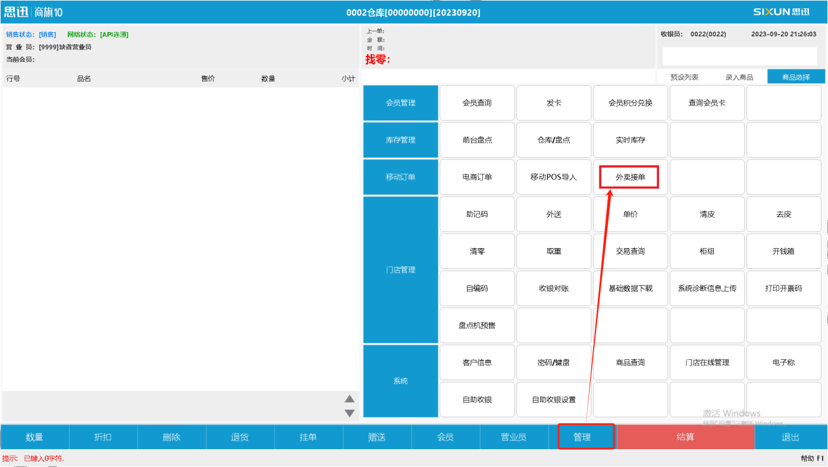
Task: Click the 小计 column header
Action: coord(349,79)
